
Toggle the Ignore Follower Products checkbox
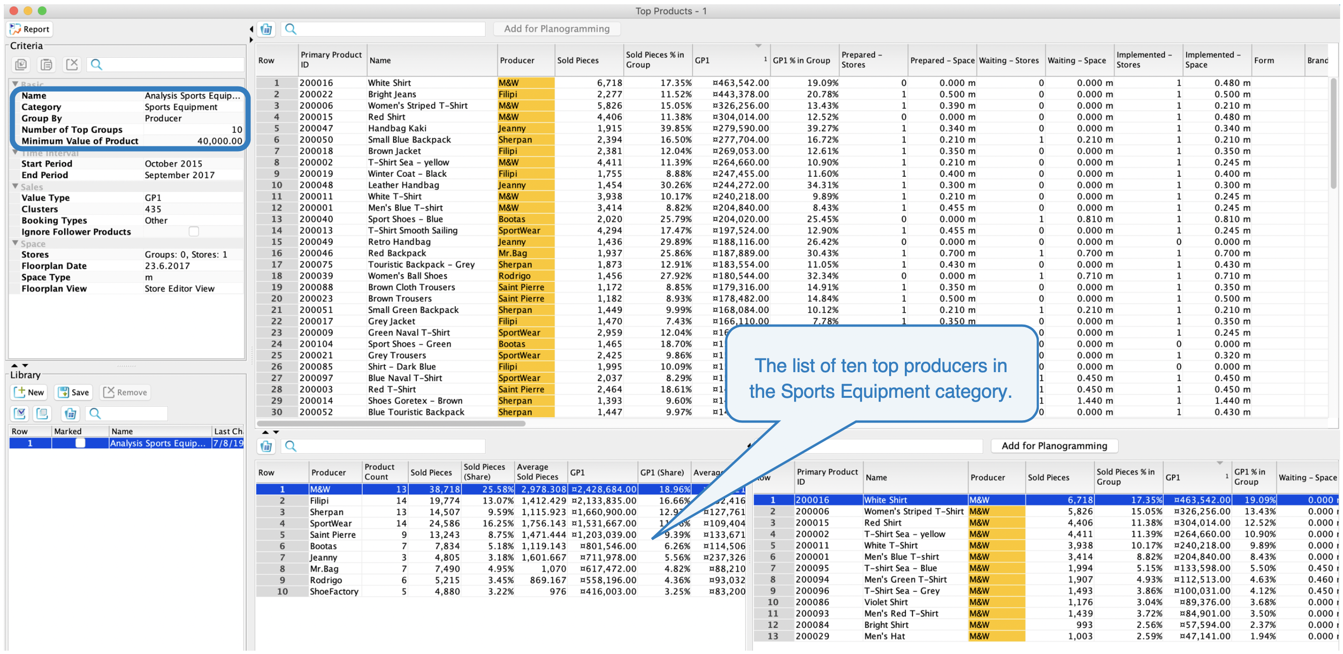click(193, 231)
